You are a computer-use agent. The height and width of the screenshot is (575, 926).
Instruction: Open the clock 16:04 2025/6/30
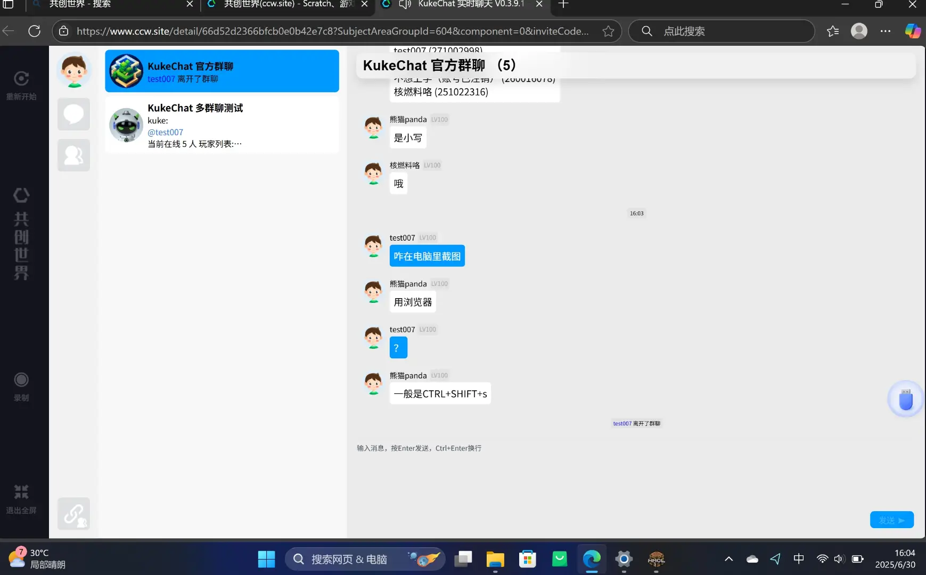coord(895,559)
